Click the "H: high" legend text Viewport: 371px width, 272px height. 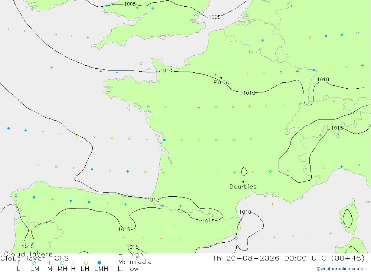[x=130, y=255]
